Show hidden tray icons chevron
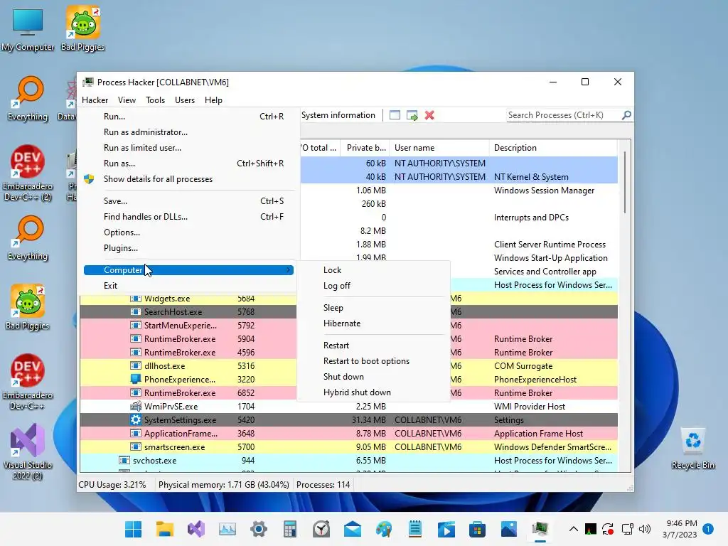 [x=574, y=529]
